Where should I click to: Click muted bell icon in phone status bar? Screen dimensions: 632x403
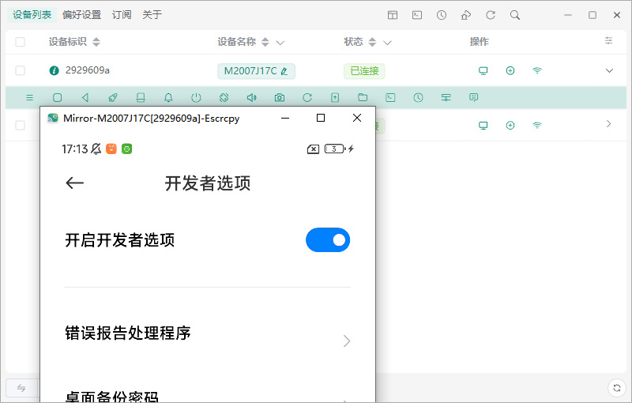[x=96, y=149]
